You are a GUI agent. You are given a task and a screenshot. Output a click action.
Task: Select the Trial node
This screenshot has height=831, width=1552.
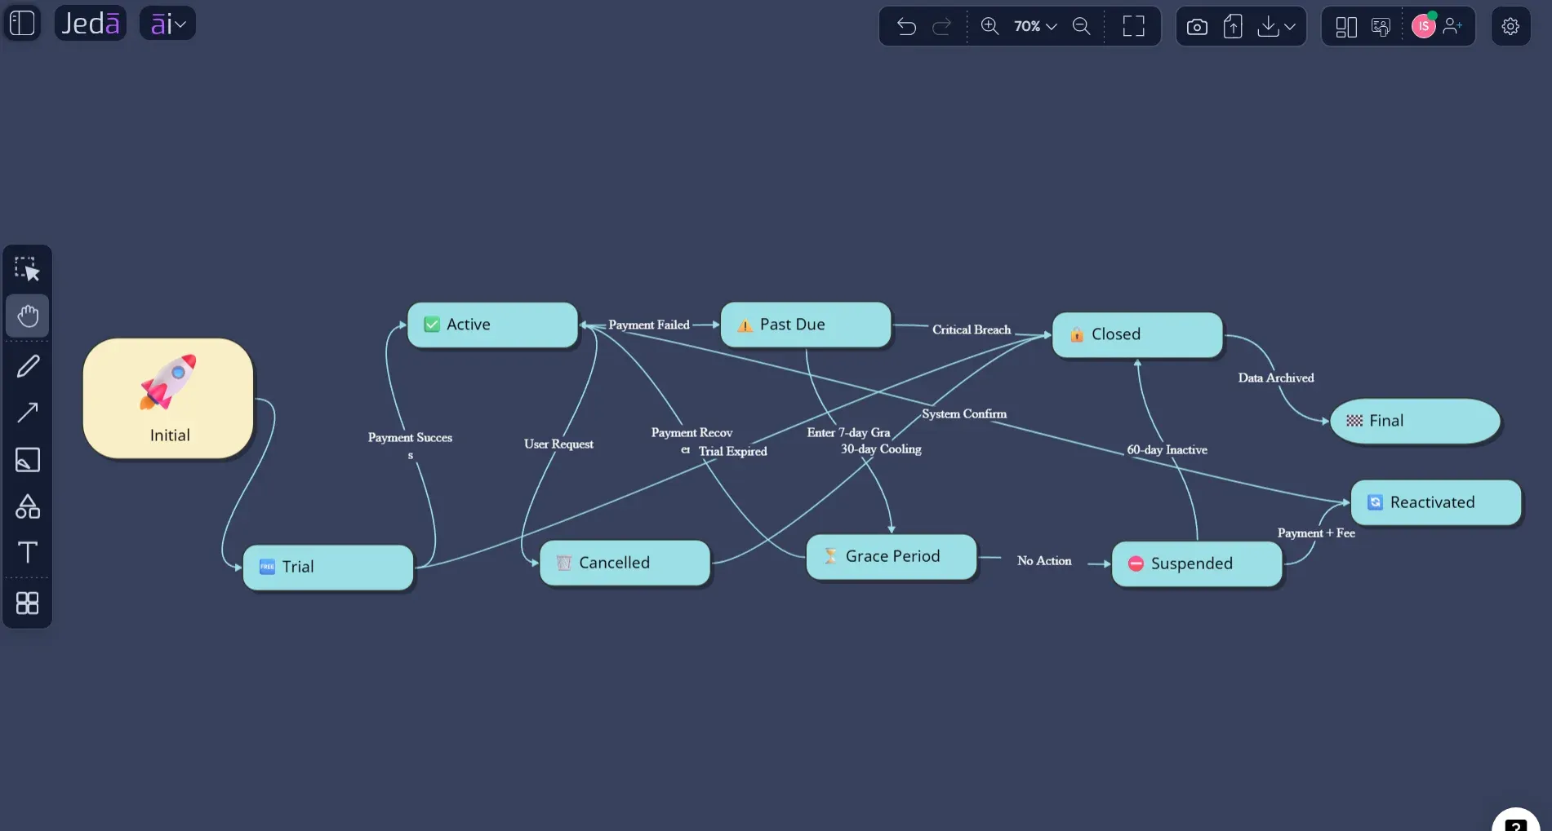328,567
